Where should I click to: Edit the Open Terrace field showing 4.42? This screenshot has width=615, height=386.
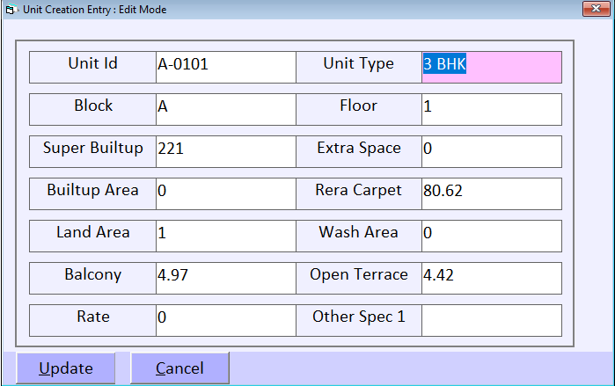492,278
